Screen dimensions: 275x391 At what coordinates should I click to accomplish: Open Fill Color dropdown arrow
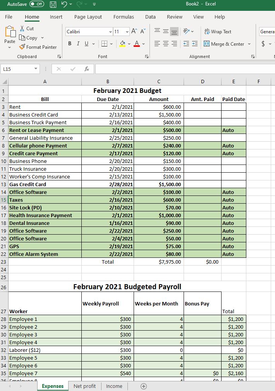(x=129, y=44)
